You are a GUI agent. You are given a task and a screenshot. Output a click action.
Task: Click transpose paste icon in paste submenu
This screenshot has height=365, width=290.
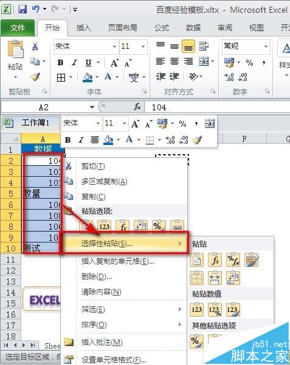point(233,278)
